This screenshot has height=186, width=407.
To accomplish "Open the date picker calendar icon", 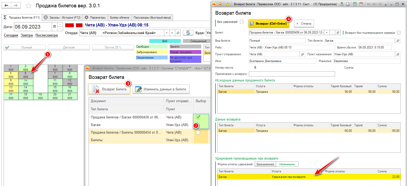I will tap(54, 27).
